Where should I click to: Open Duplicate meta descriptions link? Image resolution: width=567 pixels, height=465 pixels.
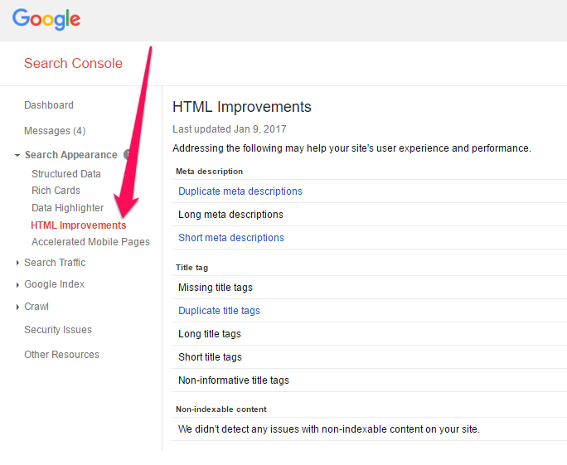coord(240,191)
